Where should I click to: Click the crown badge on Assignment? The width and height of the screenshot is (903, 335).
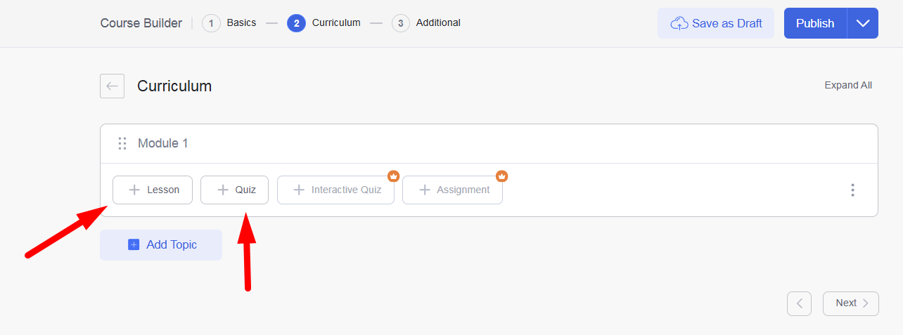[x=502, y=176]
